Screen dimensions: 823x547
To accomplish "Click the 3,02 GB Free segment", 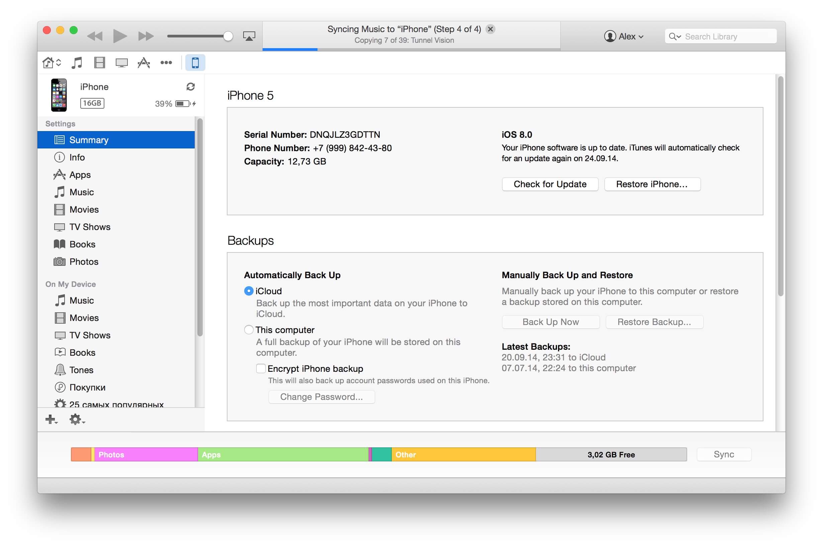I will pyautogui.click(x=611, y=455).
